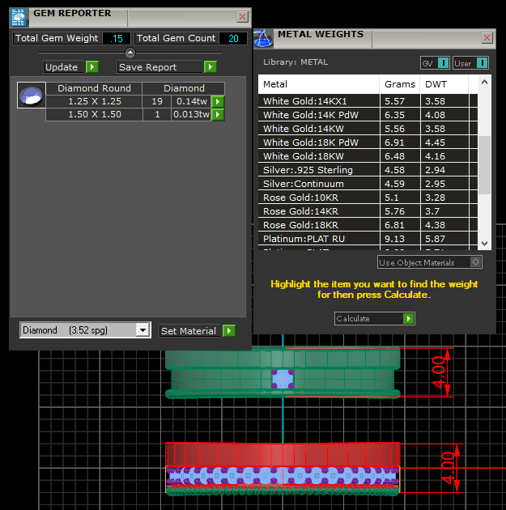Click the Metal Weights panel icon
506x510 pixels.
tap(262, 37)
